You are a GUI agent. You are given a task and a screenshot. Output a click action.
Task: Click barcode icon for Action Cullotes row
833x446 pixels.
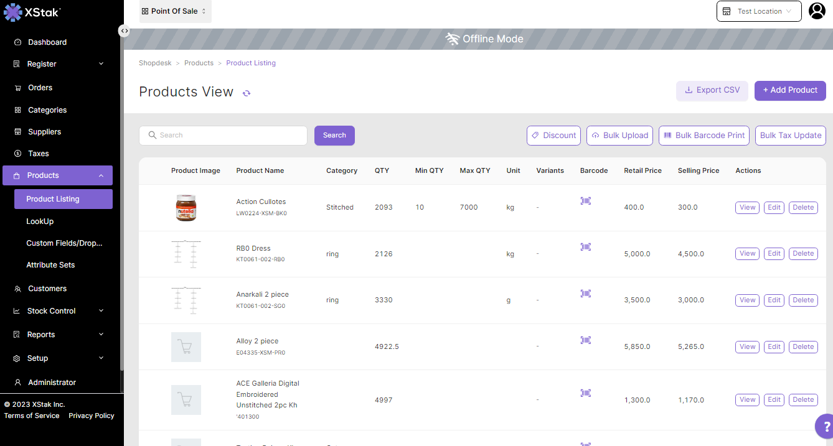585,201
